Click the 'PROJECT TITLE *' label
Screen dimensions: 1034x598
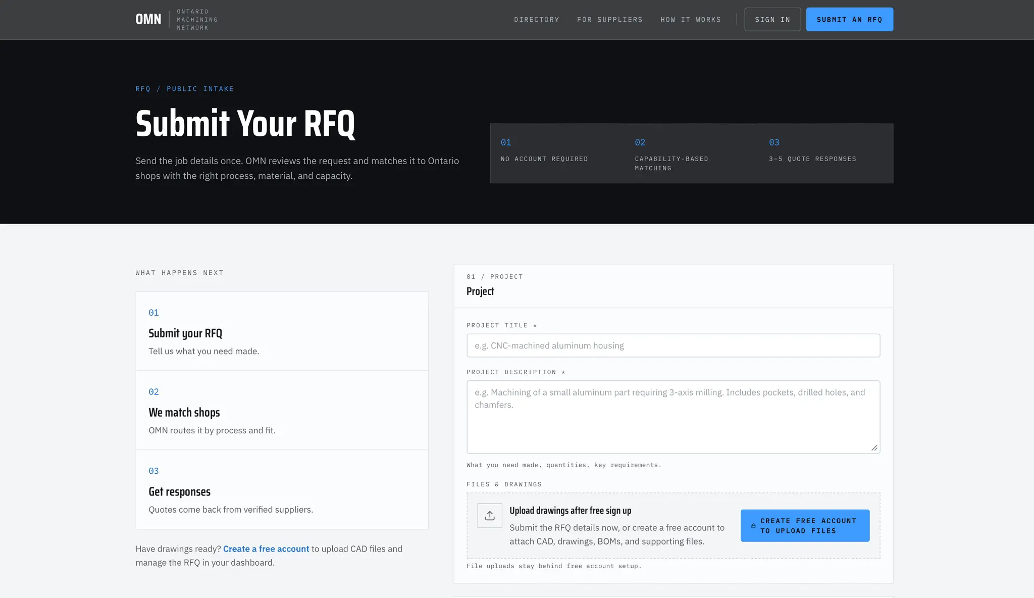tap(502, 326)
